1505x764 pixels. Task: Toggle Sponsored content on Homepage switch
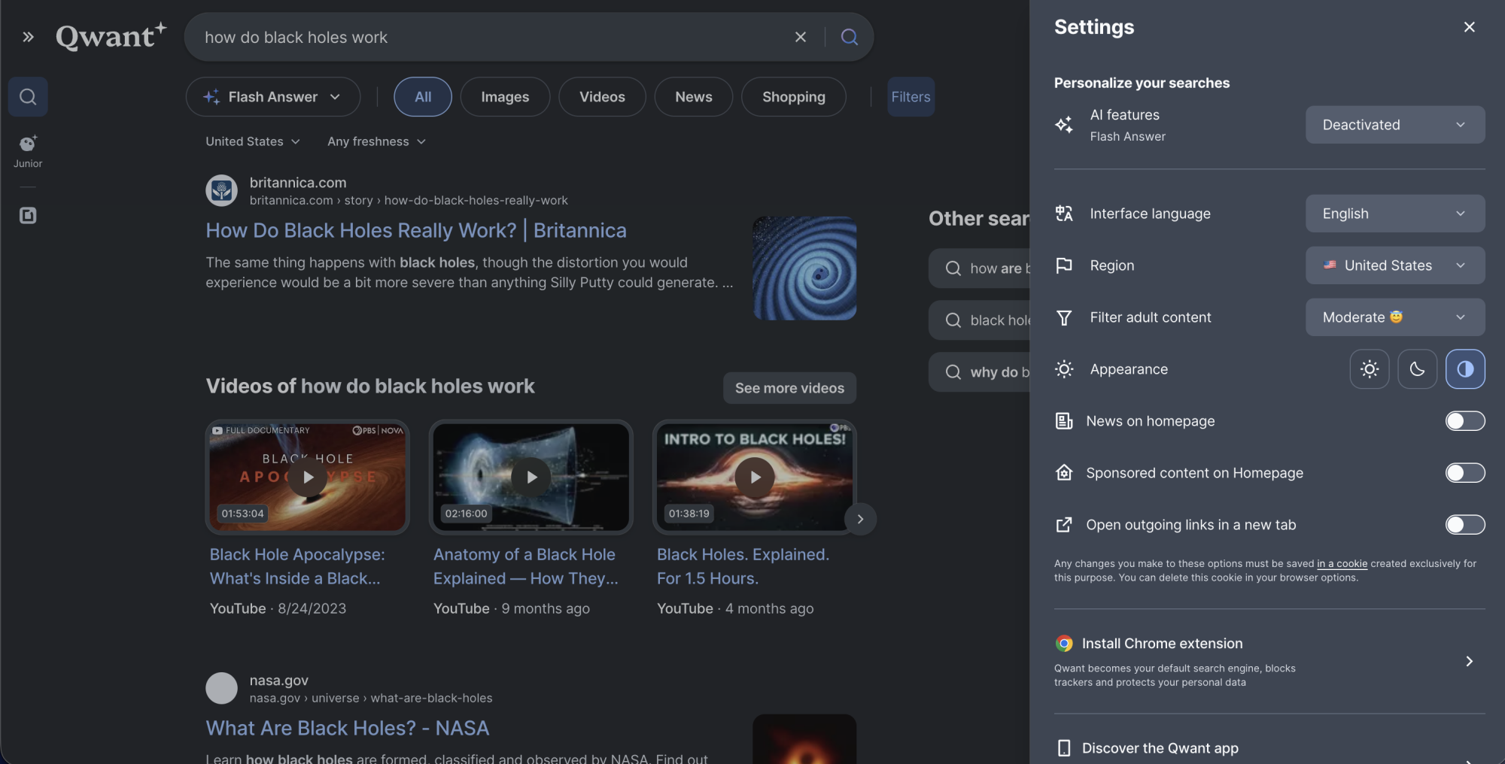(x=1465, y=473)
